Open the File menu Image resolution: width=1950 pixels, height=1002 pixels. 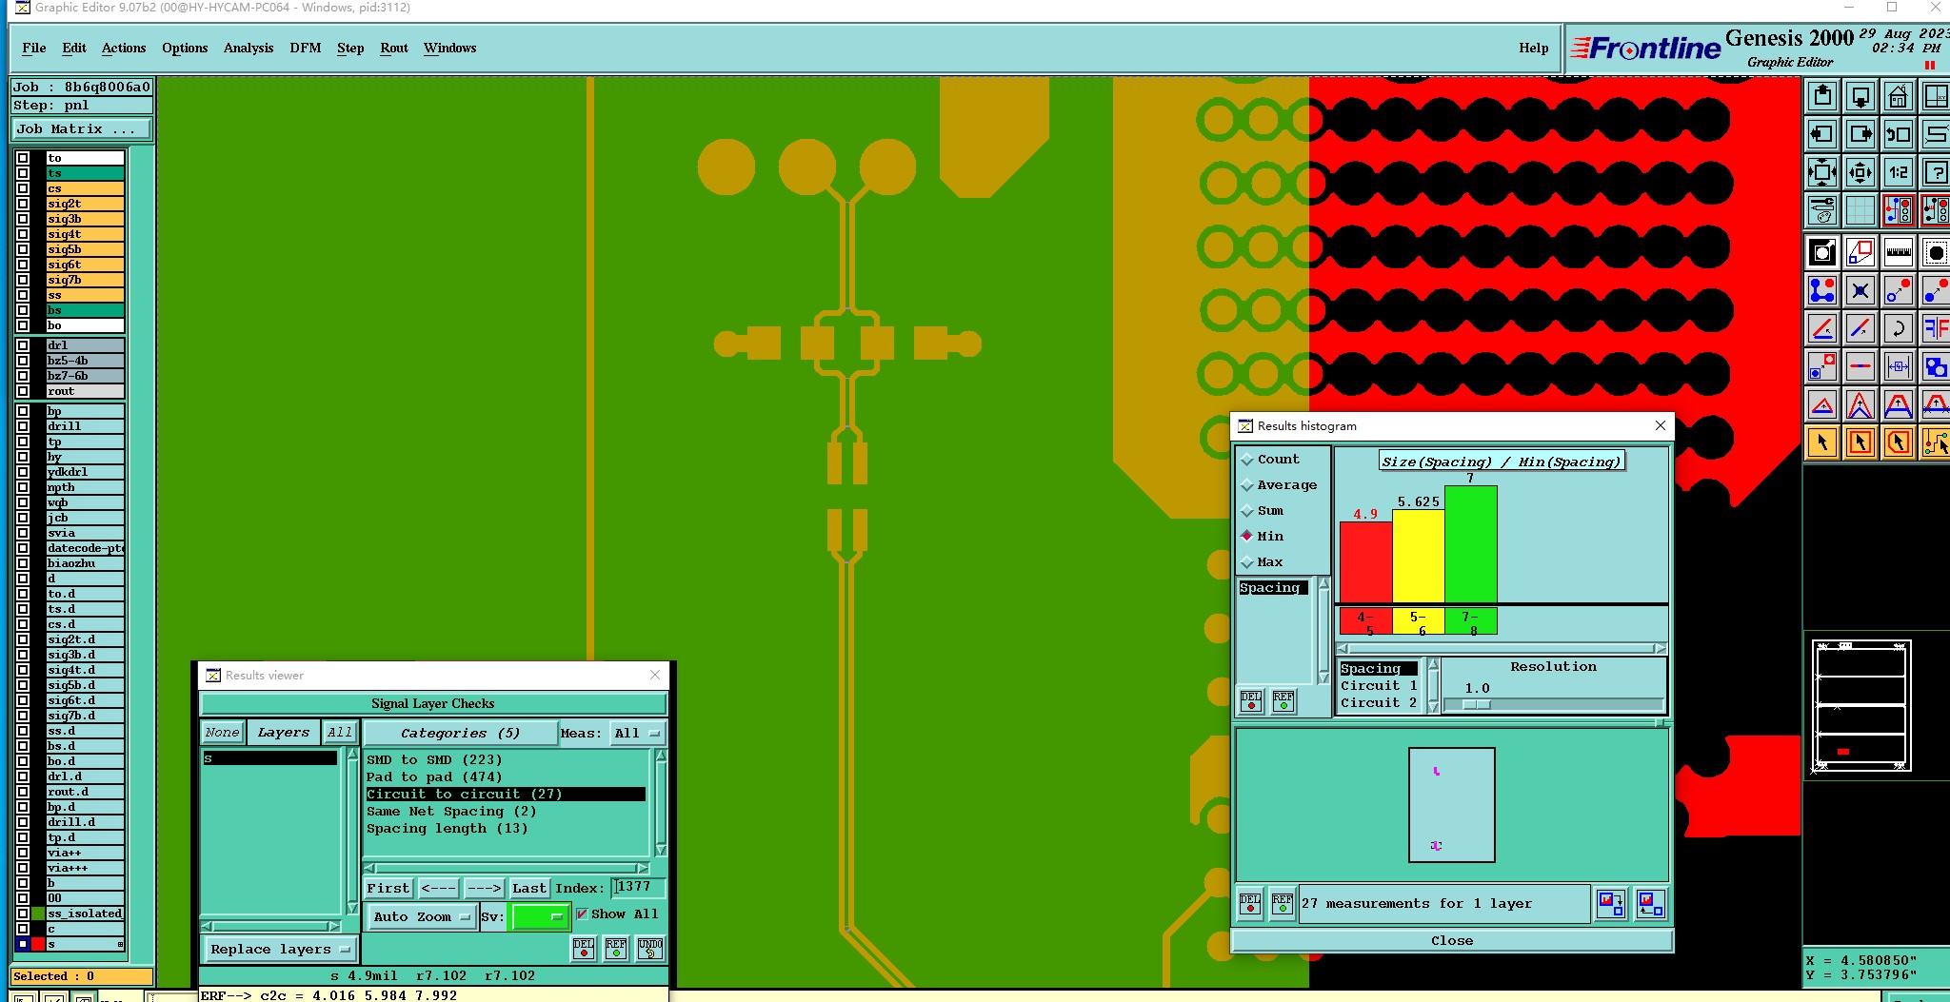[34, 49]
